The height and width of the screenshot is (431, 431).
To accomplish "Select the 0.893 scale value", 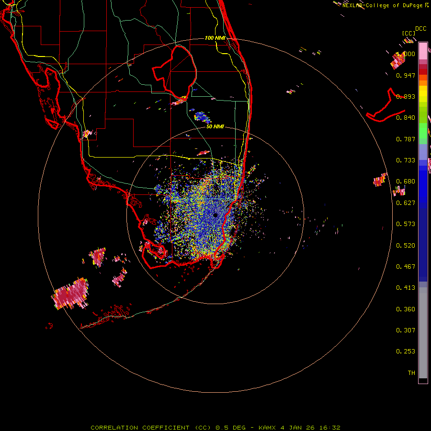I will click(406, 96).
